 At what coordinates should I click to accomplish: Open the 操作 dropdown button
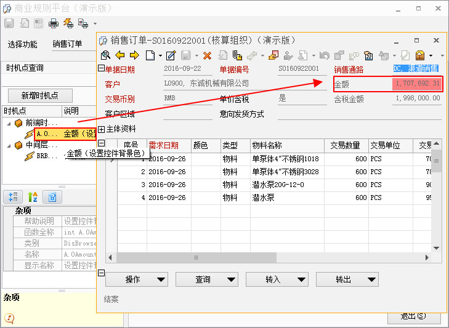(x=137, y=279)
